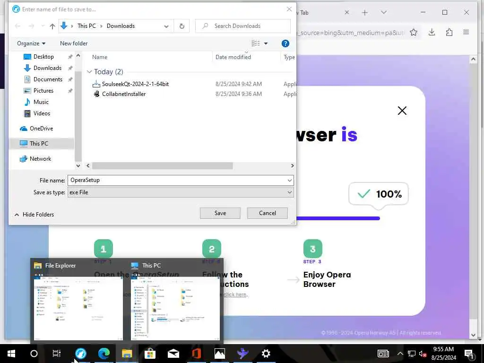List all tabs dropdown in browser
This screenshot has width=484, height=363.
coord(384,13)
